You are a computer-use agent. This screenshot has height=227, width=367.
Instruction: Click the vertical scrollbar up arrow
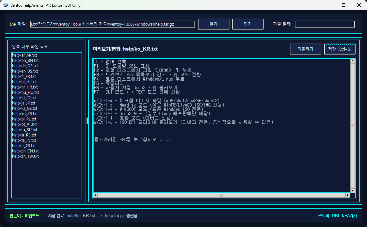click(352, 61)
